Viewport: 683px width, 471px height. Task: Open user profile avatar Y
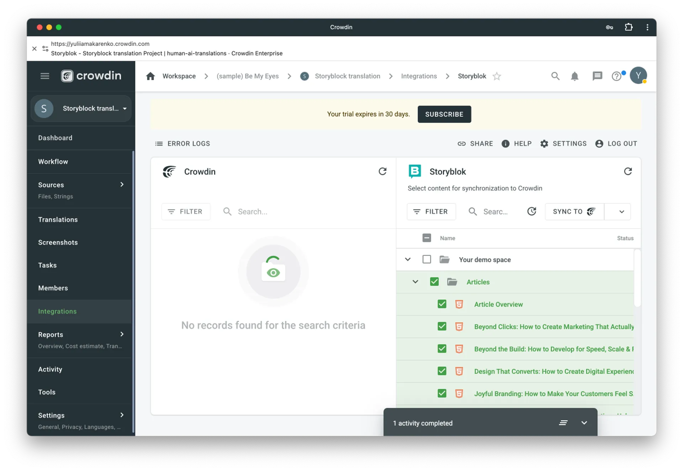coord(638,75)
